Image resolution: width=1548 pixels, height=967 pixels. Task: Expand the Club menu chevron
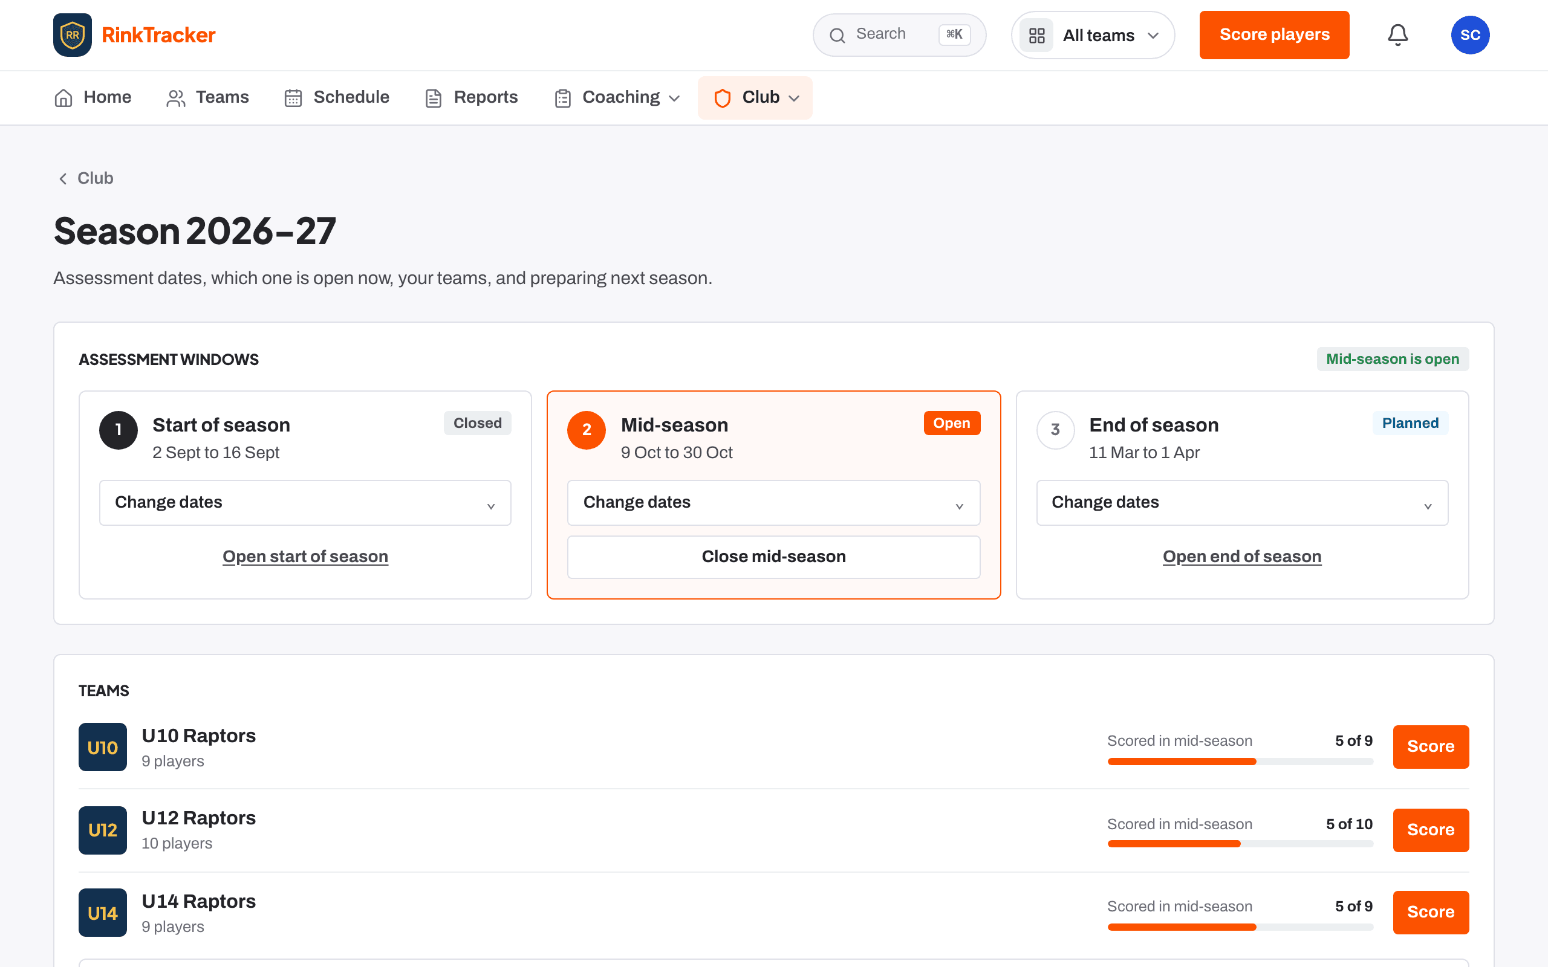(794, 99)
